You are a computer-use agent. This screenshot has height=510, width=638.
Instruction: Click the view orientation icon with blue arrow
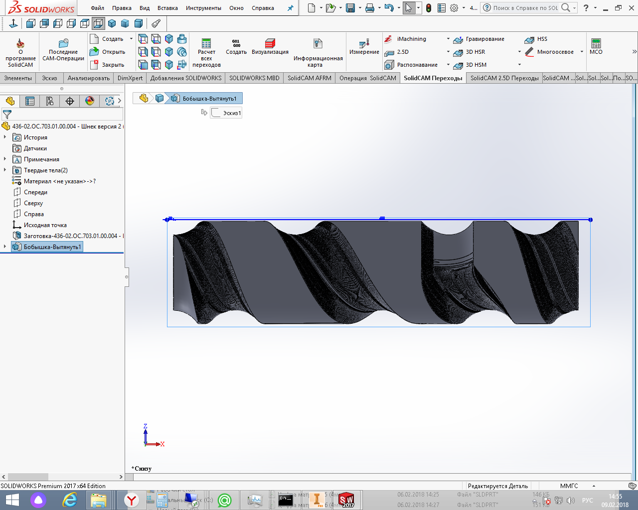click(14, 23)
